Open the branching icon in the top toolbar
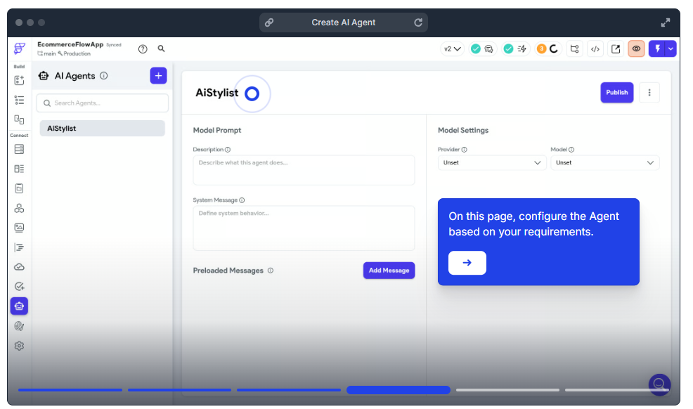This screenshot has height=409, width=693. (x=574, y=49)
